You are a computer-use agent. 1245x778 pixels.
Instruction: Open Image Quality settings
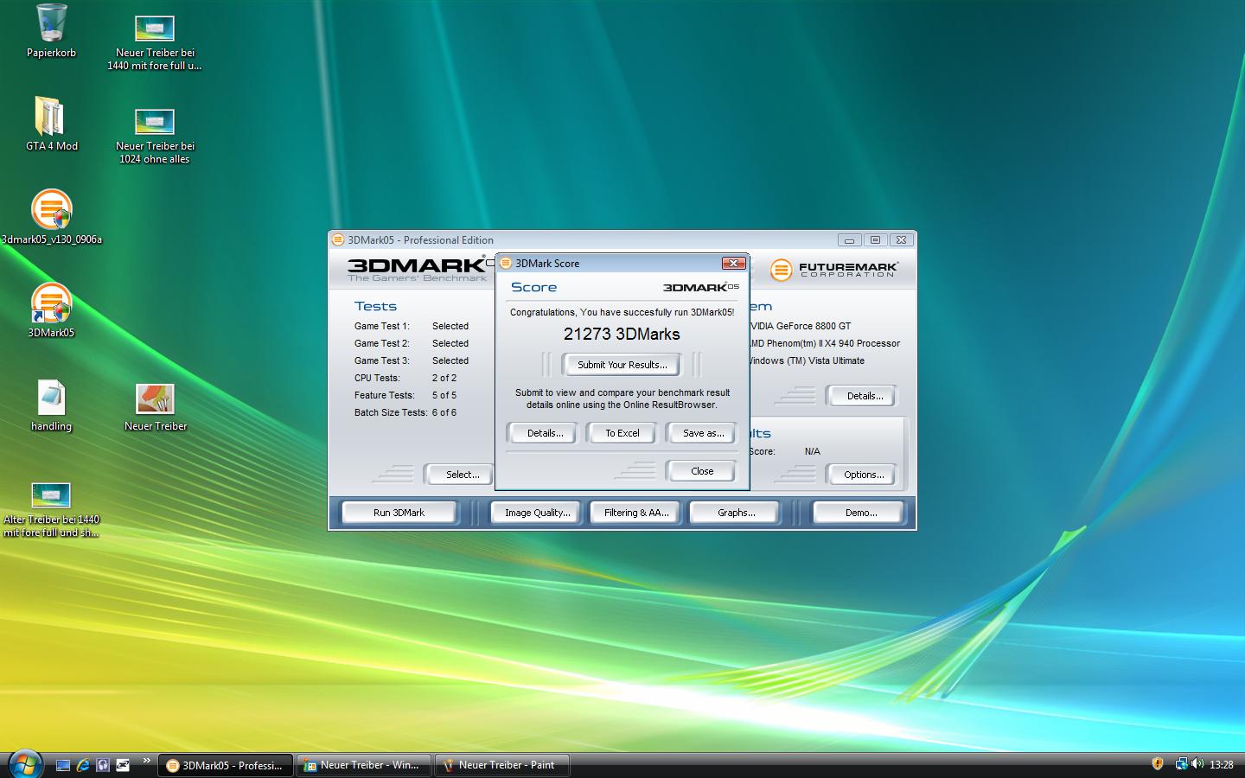point(537,513)
